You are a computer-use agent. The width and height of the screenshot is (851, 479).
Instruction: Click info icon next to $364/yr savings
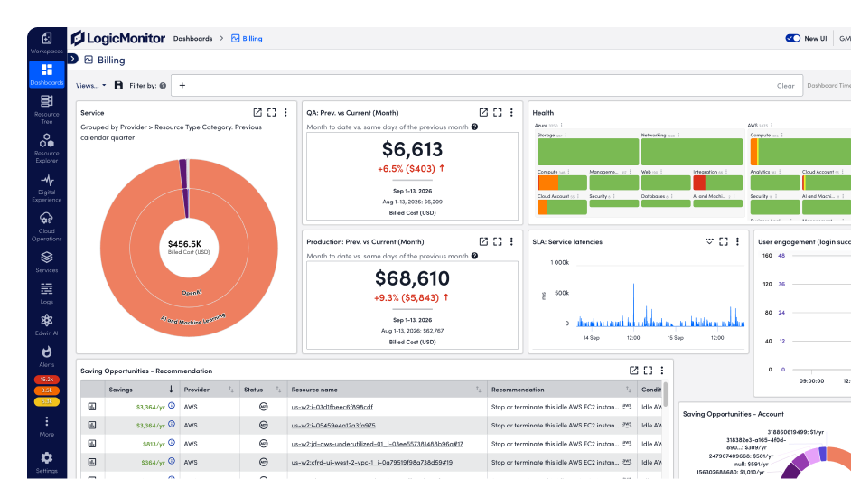(x=172, y=461)
